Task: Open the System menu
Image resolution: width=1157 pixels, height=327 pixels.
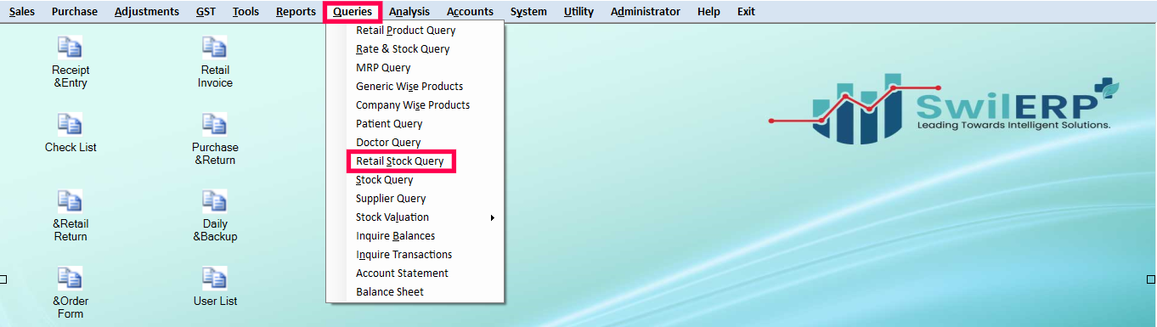Action: pyautogui.click(x=528, y=12)
